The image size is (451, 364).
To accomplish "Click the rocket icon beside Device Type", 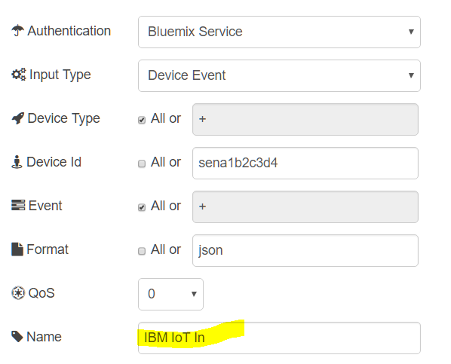I will pyautogui.click(x=18, y=118).
